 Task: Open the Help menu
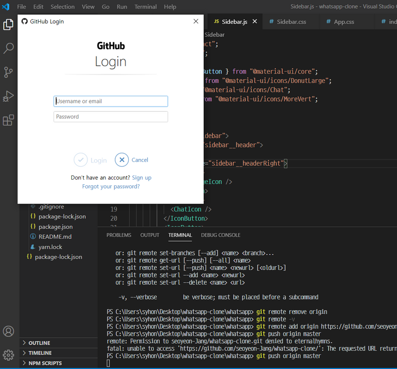[170, 7]
